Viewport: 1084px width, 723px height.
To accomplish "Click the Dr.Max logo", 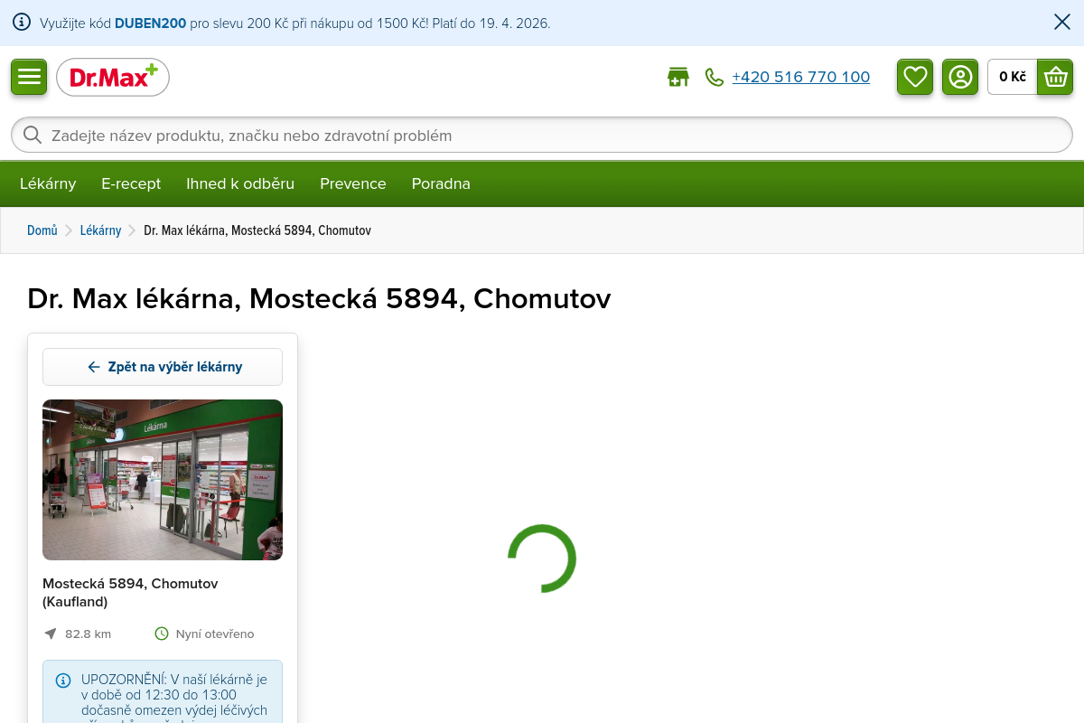I will [113, 78].
